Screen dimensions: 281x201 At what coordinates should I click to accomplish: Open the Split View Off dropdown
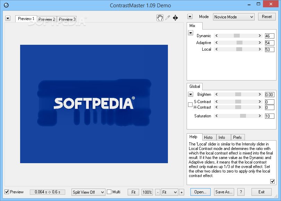[88, 192]
